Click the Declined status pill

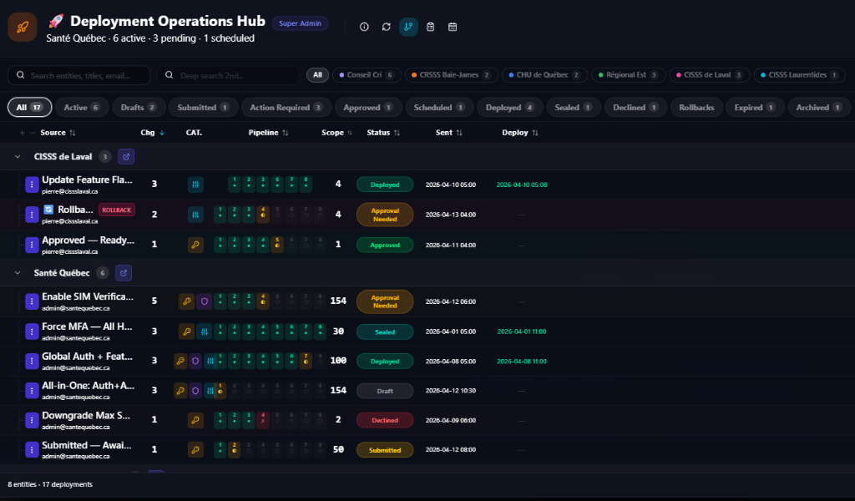pos(385,420)
